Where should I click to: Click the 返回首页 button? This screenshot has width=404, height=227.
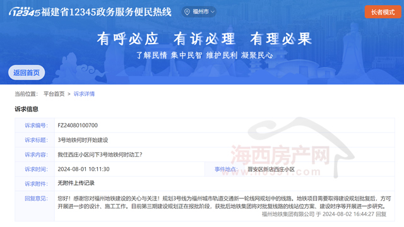point(27,73)
